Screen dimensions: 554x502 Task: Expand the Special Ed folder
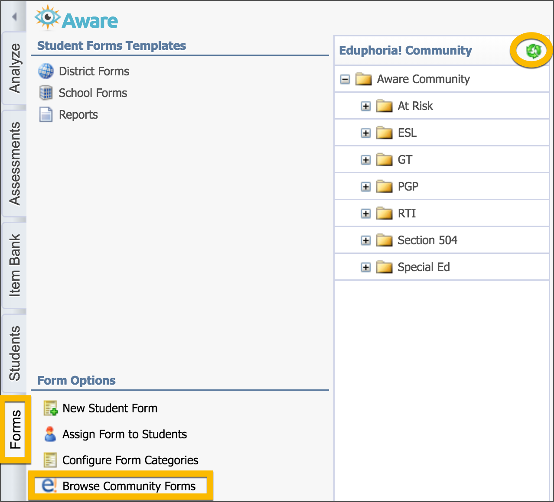[x=366, y=267]
